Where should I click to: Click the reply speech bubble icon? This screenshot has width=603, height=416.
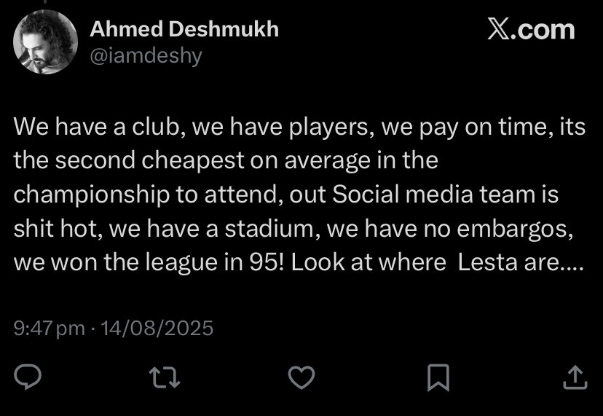click(28, 377)
